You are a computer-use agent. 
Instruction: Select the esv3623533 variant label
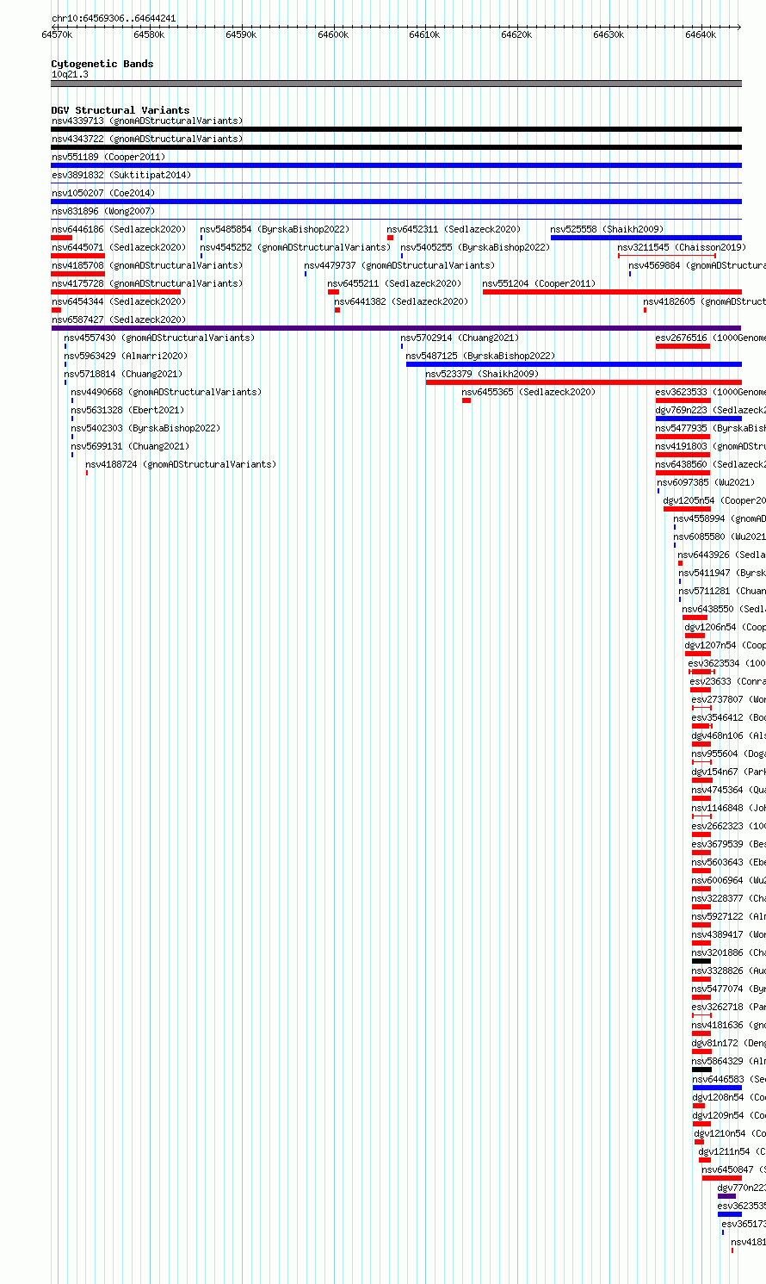(x=711, y=392)
